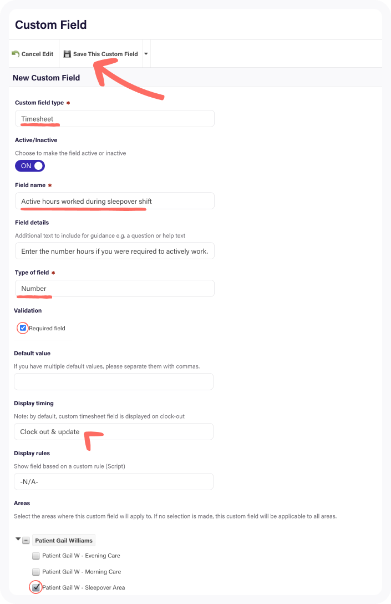Uncheck Patient Gail W - Sleepover Area
The width and height of the screenshot is (391, 604).
pos(36,587)
